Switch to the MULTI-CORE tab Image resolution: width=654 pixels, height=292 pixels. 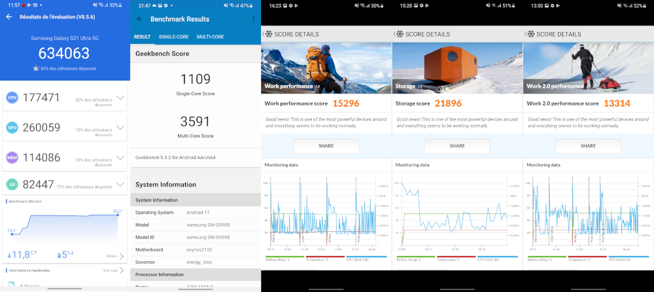click(210, 37)
